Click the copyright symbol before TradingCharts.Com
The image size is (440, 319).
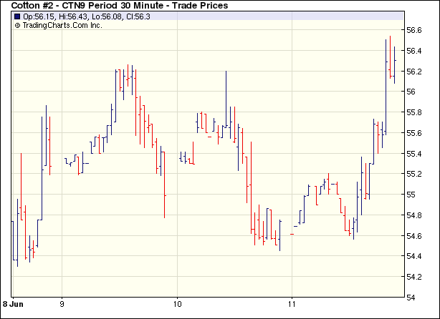17,25
